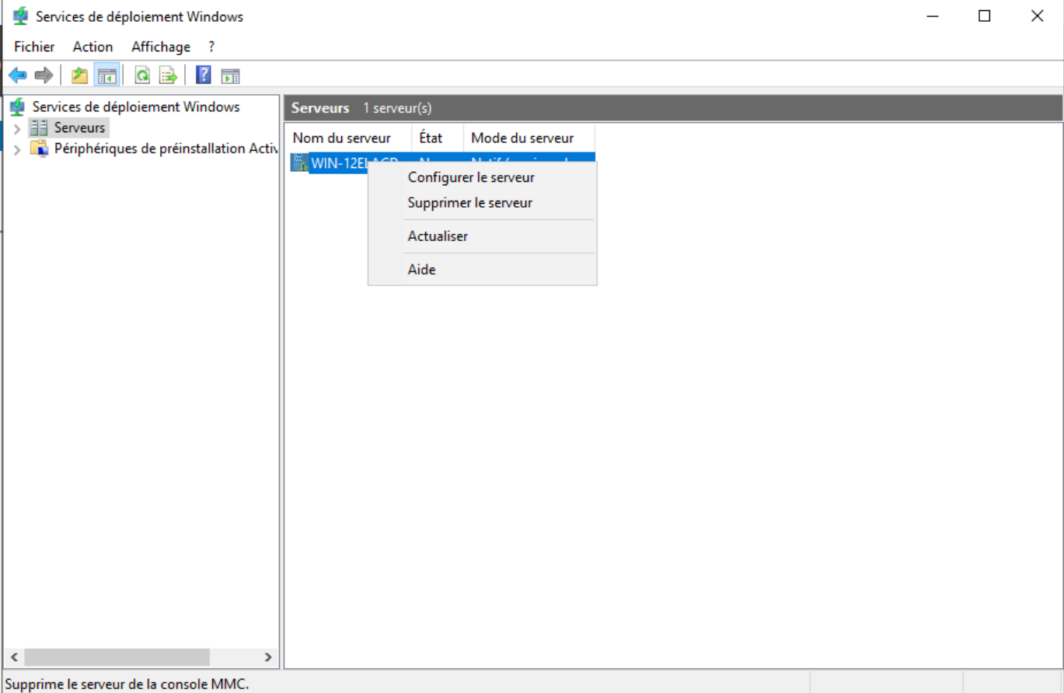Click the tree pane scrollbar right arrow

pyautogui.click(x=268, y=657)
